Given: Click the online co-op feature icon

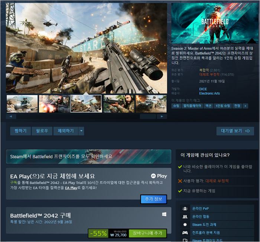Looking at the screenshot, I should (185, 216).
